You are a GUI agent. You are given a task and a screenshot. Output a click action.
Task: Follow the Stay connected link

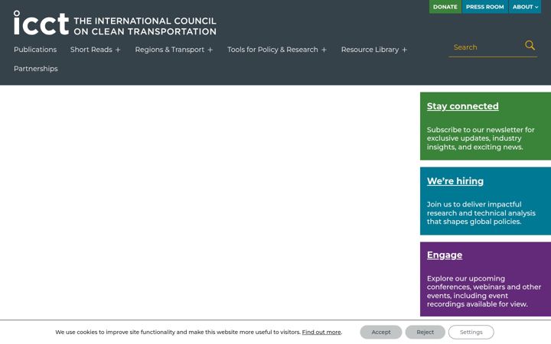(462, 106)
